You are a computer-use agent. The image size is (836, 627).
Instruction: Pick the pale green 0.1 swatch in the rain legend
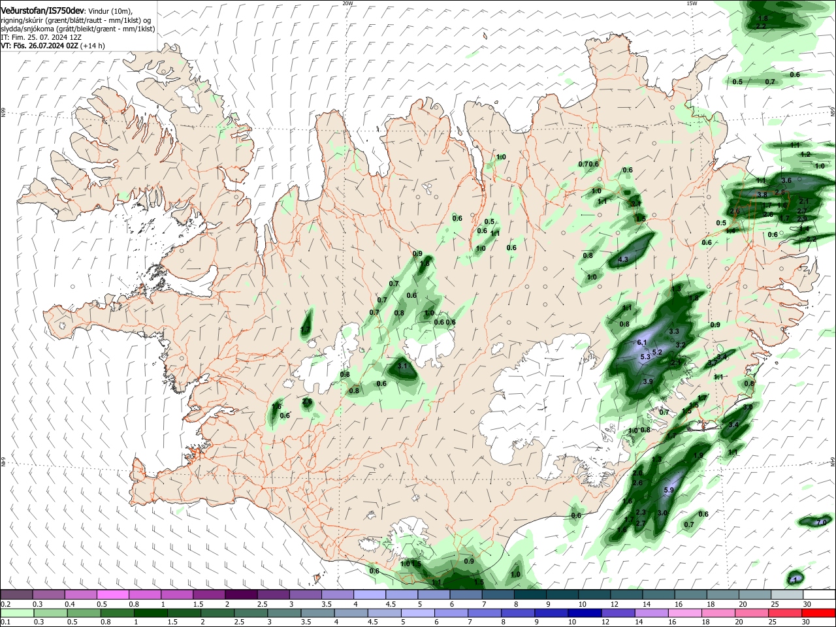click(x=16, y=613)
